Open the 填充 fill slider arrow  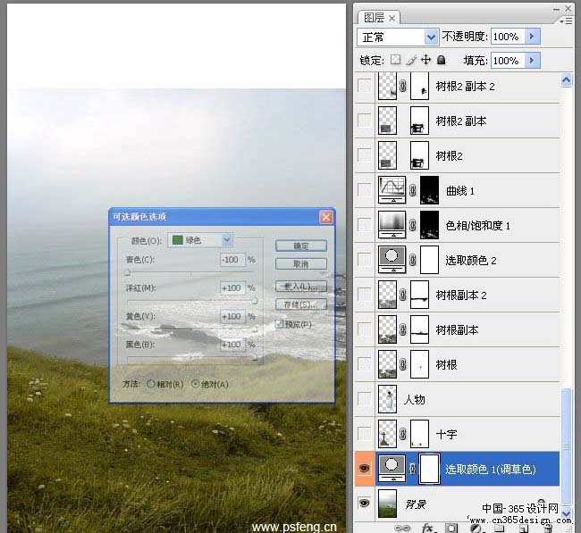533,60
